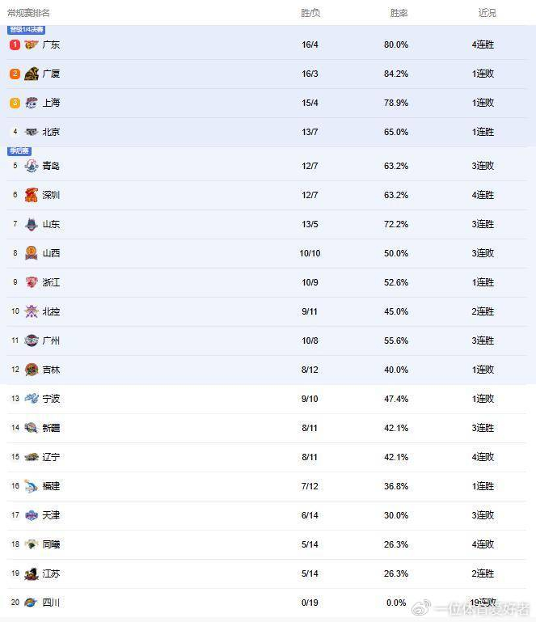Click the 广东 team logo icon
Image resolution: width=536 pixels, height=622 pixels.
click(x=32, y=44)
